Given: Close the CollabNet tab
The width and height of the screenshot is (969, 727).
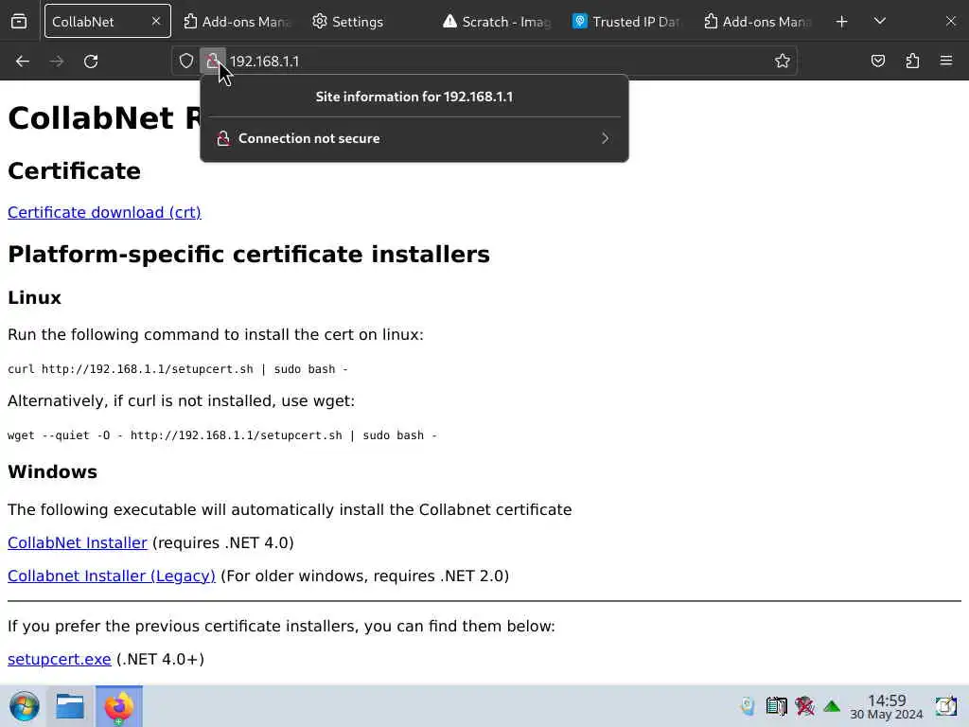Looking at the screenshot, I should point(156,21).
